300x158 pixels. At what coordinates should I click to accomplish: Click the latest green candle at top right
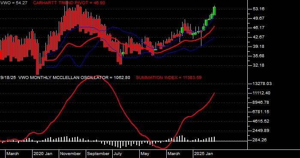click(x=214, y=11)
